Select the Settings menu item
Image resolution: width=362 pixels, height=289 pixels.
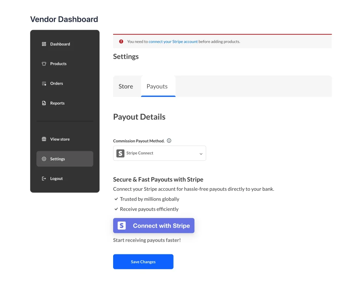65,159
